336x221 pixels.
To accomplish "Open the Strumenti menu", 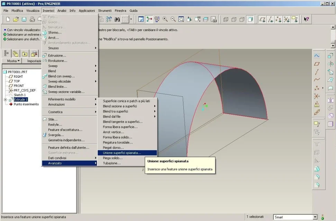I will click(x=105, y=10).
